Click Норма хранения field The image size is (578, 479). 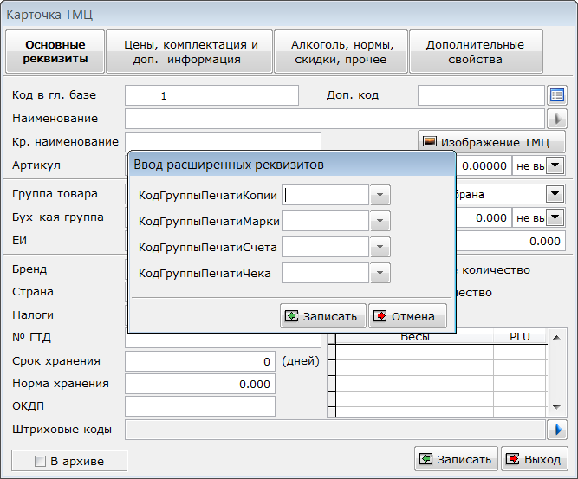[200, 384]
